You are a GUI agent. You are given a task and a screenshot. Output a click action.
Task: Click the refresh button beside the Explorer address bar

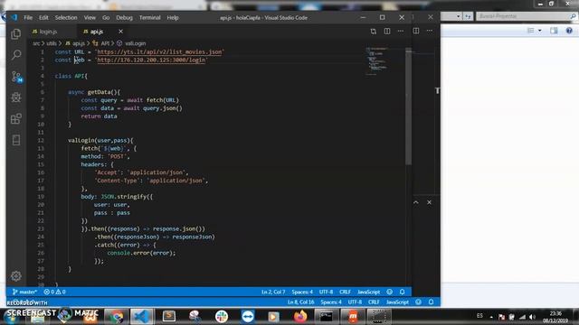(469, 16)
